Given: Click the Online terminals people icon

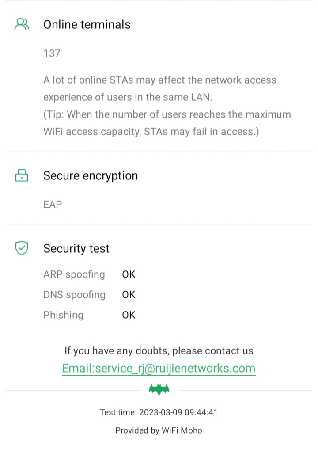Looking at the screenshot, I should pyautogui.click(x=22, y=24).
